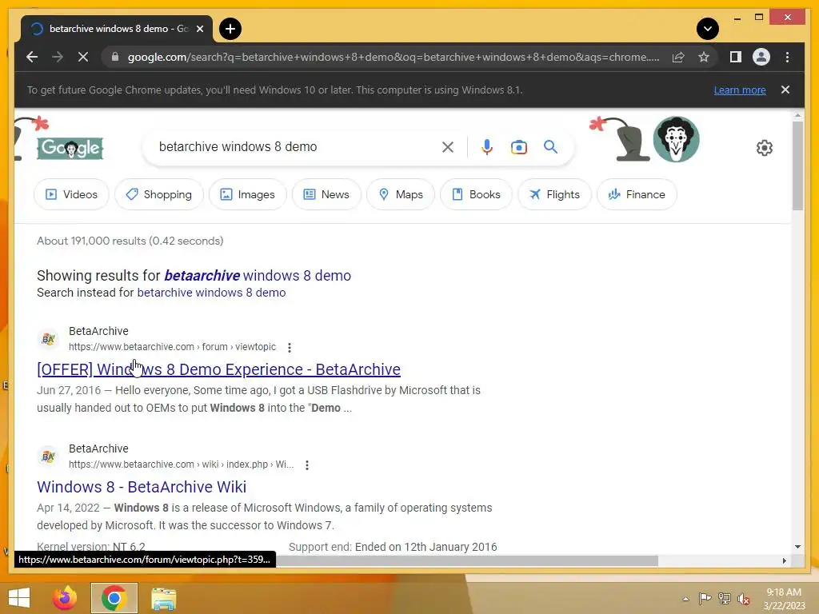The image size is (819, 614).
Task: Clear the search query text
Action: (448, 147)
